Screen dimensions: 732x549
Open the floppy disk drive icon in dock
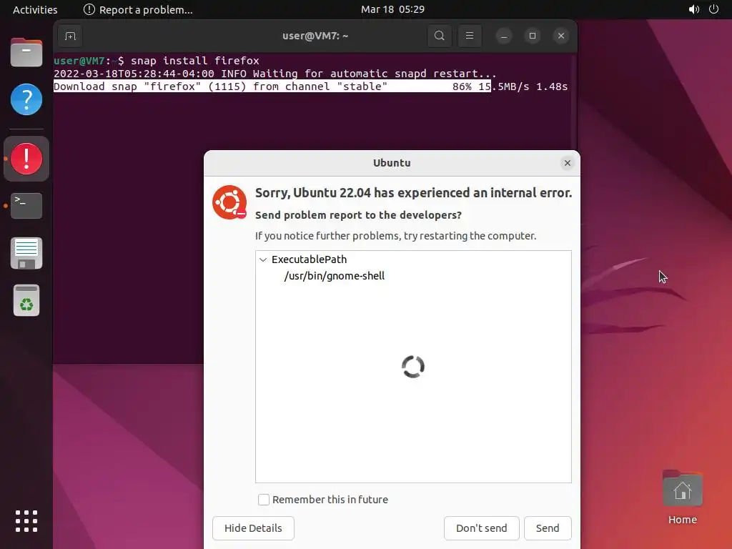click(26, 253)
